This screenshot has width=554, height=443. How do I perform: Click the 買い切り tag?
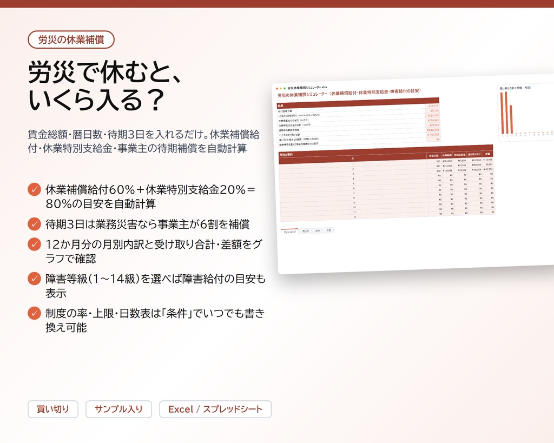pos(53,409)
